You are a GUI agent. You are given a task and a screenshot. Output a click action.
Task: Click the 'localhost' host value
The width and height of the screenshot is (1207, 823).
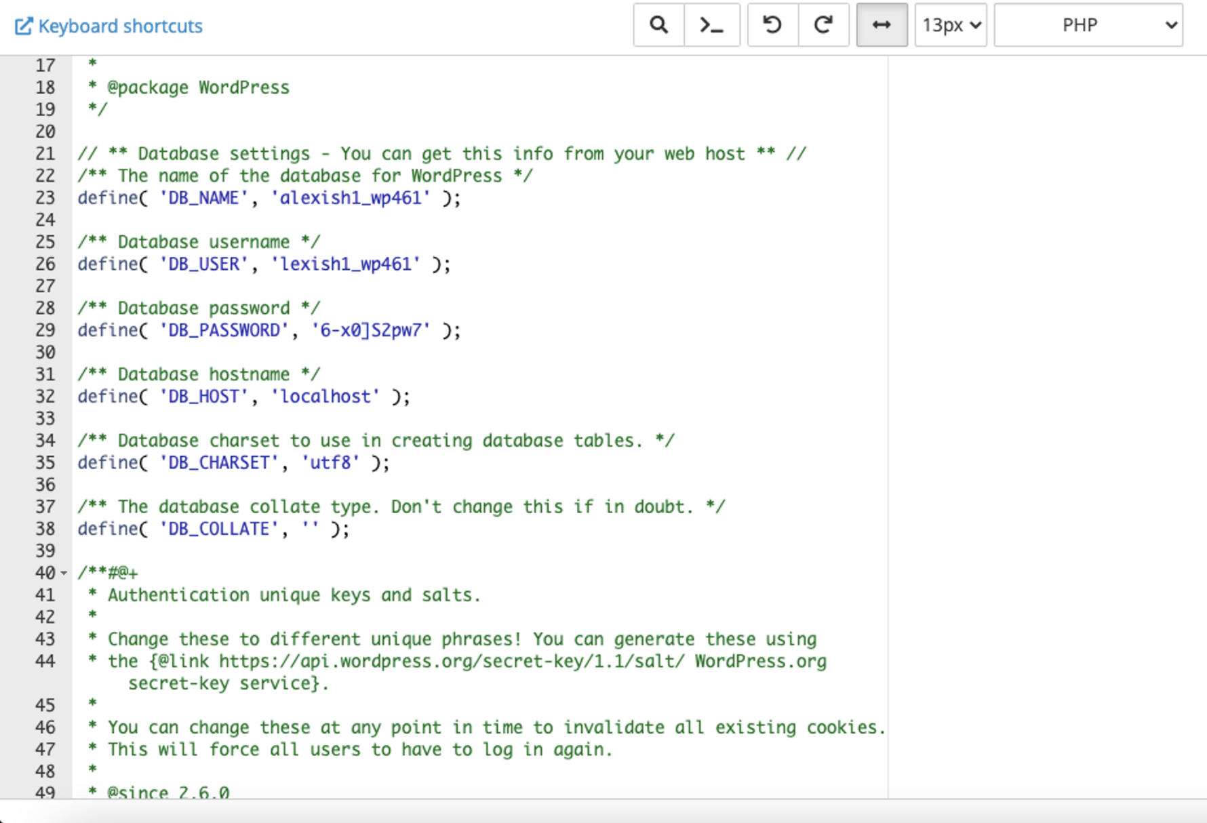point(325,397)
